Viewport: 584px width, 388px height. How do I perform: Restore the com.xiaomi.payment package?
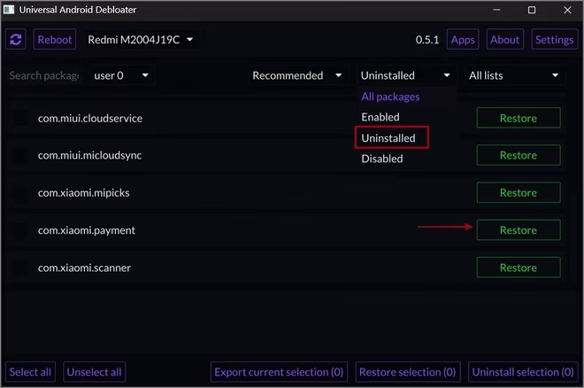coord(518,230)
